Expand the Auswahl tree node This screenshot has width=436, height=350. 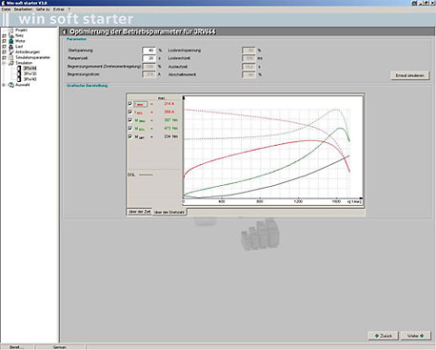tap(4, 85)
